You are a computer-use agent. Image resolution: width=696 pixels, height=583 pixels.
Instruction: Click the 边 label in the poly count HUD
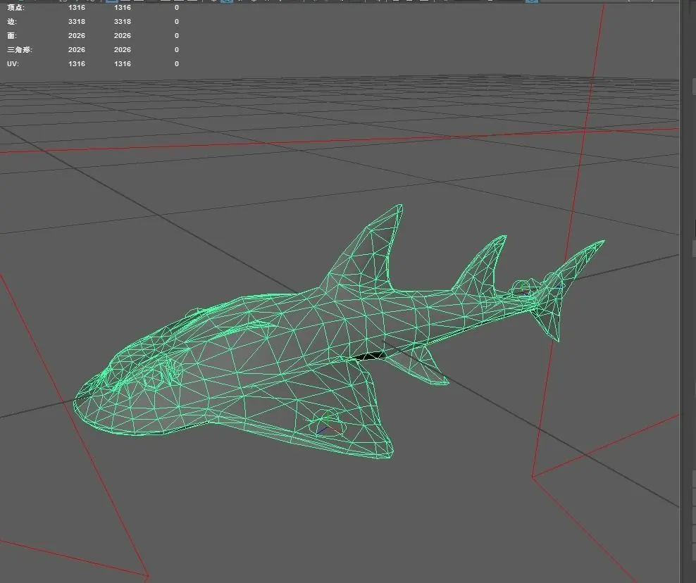[12, 21]
